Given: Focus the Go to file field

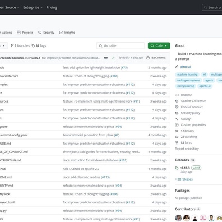Looking at the screenshot, I should tap(121, 45).
